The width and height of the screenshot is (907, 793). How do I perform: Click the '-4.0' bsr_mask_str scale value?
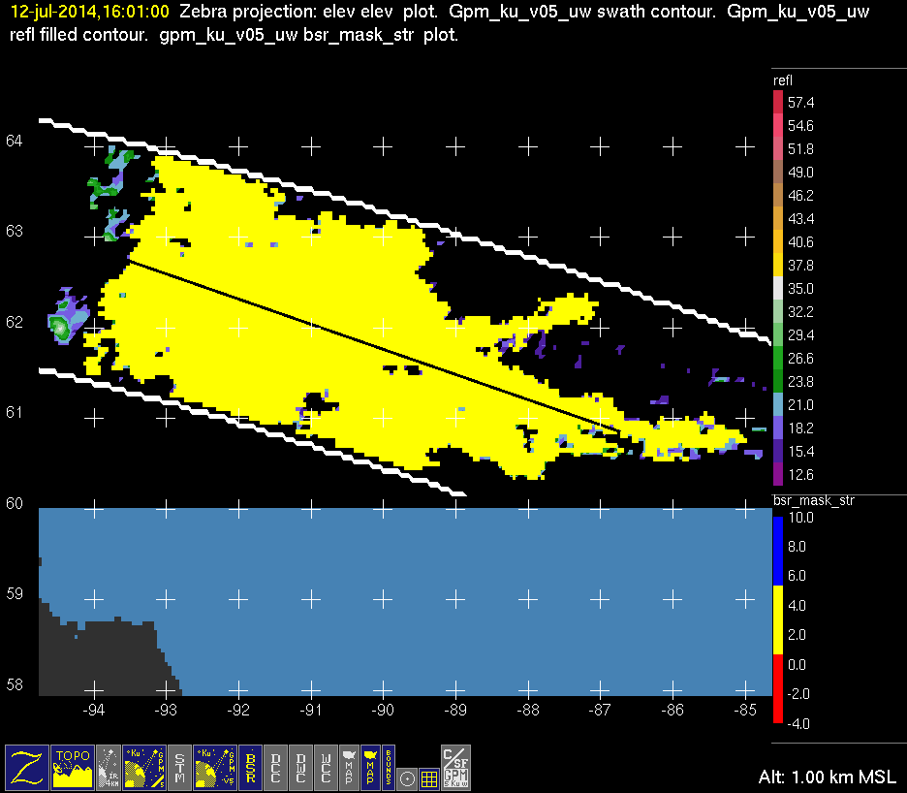click(798, 723)
